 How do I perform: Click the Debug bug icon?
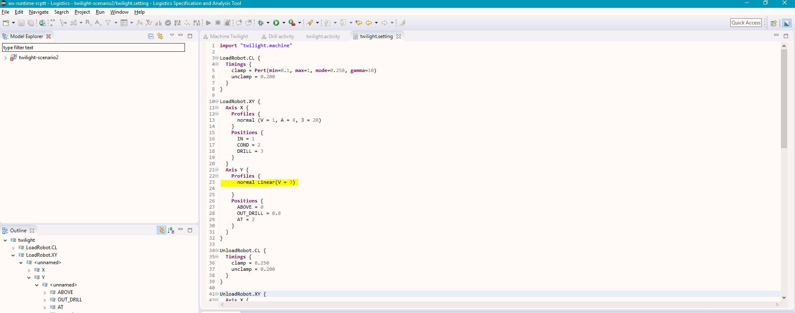(x=261, y=23)
